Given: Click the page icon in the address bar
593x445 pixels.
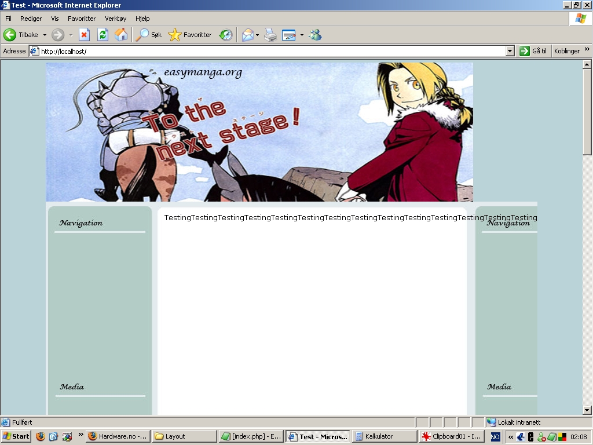Looking at the screenshot, I should coord(34,51).
